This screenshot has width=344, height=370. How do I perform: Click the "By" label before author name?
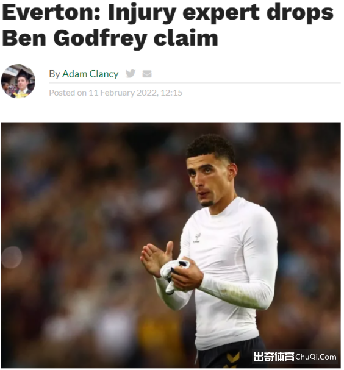(x=54, y=74)
